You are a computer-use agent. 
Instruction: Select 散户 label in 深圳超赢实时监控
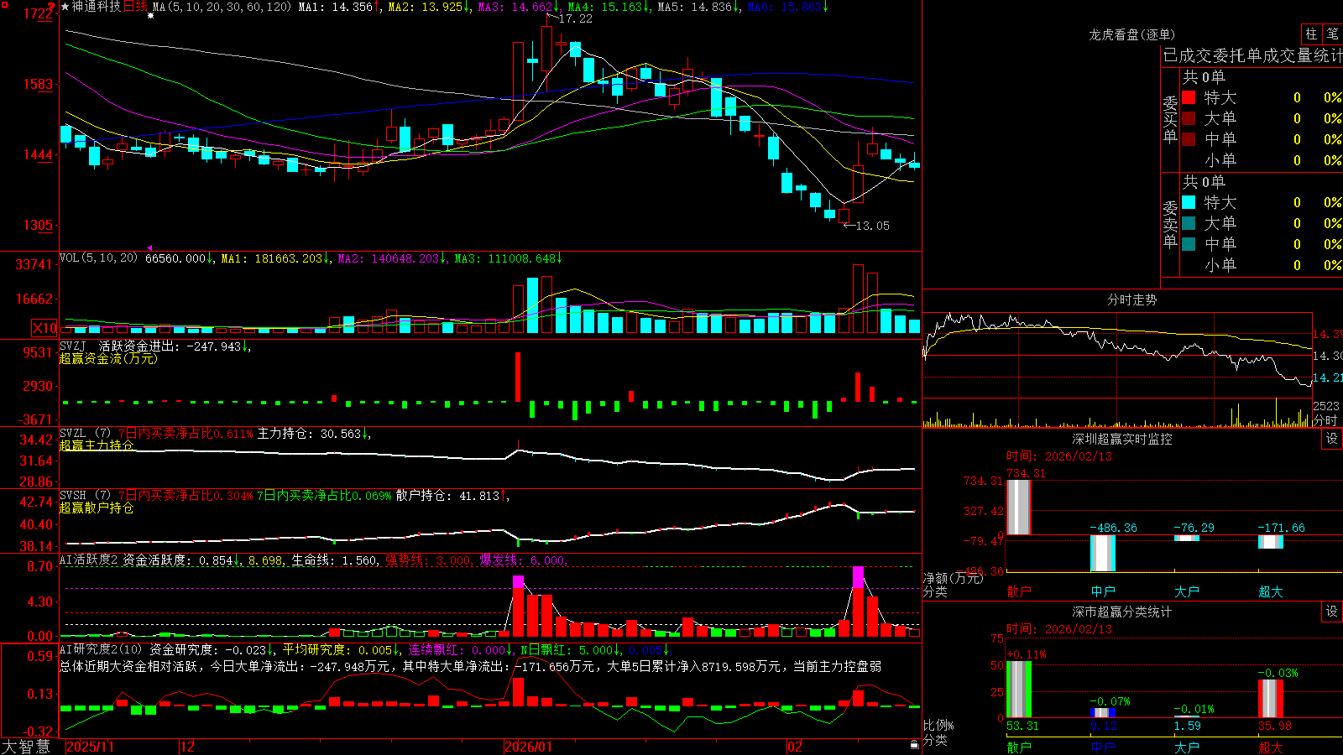(1019, 591)
